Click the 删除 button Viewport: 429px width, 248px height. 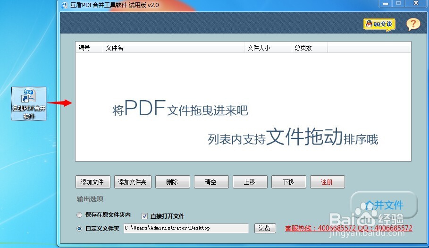[173, 182]
